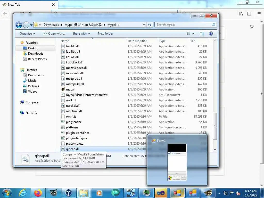
Task: Select the plugin-hang-ui file icon
Action: coord(63,138)
